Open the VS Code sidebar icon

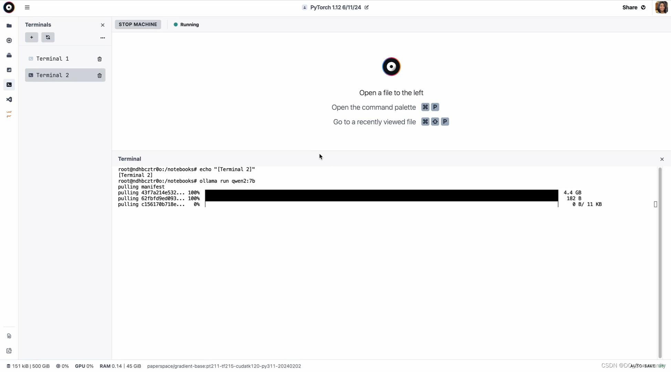[9, 100]
